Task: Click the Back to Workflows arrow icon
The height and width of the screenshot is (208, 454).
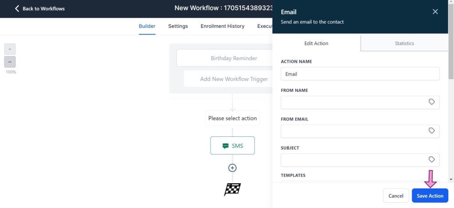Action: coord(17,9)
